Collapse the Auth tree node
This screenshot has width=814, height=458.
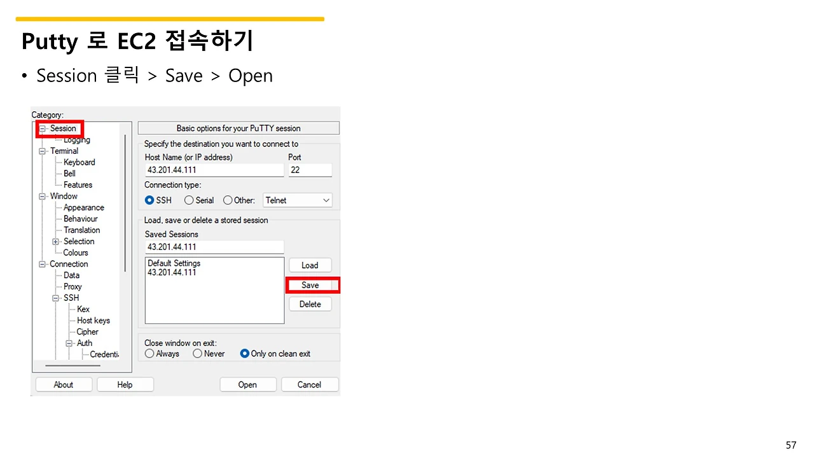pyautogui.click(x=69, y=343)
